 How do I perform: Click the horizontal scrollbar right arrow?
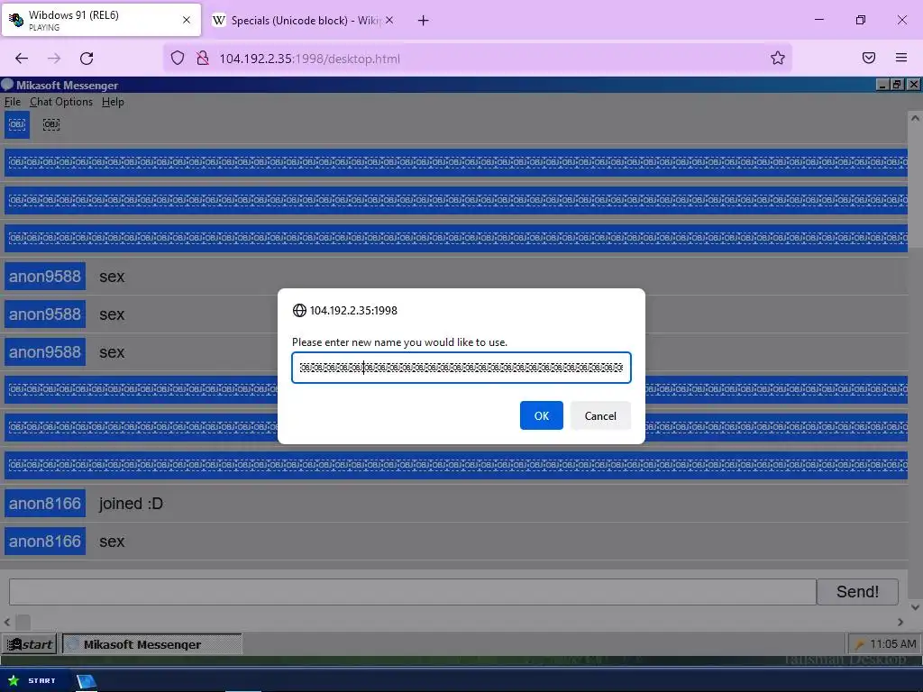(x=900, y=622)
